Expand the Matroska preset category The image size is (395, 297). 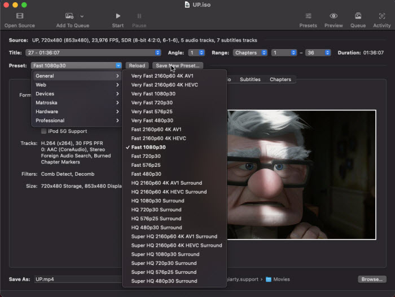pos(76,103)
